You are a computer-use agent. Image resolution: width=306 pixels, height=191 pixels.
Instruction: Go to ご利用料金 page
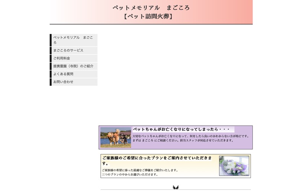pyautogui.click(x=73, y=58)
